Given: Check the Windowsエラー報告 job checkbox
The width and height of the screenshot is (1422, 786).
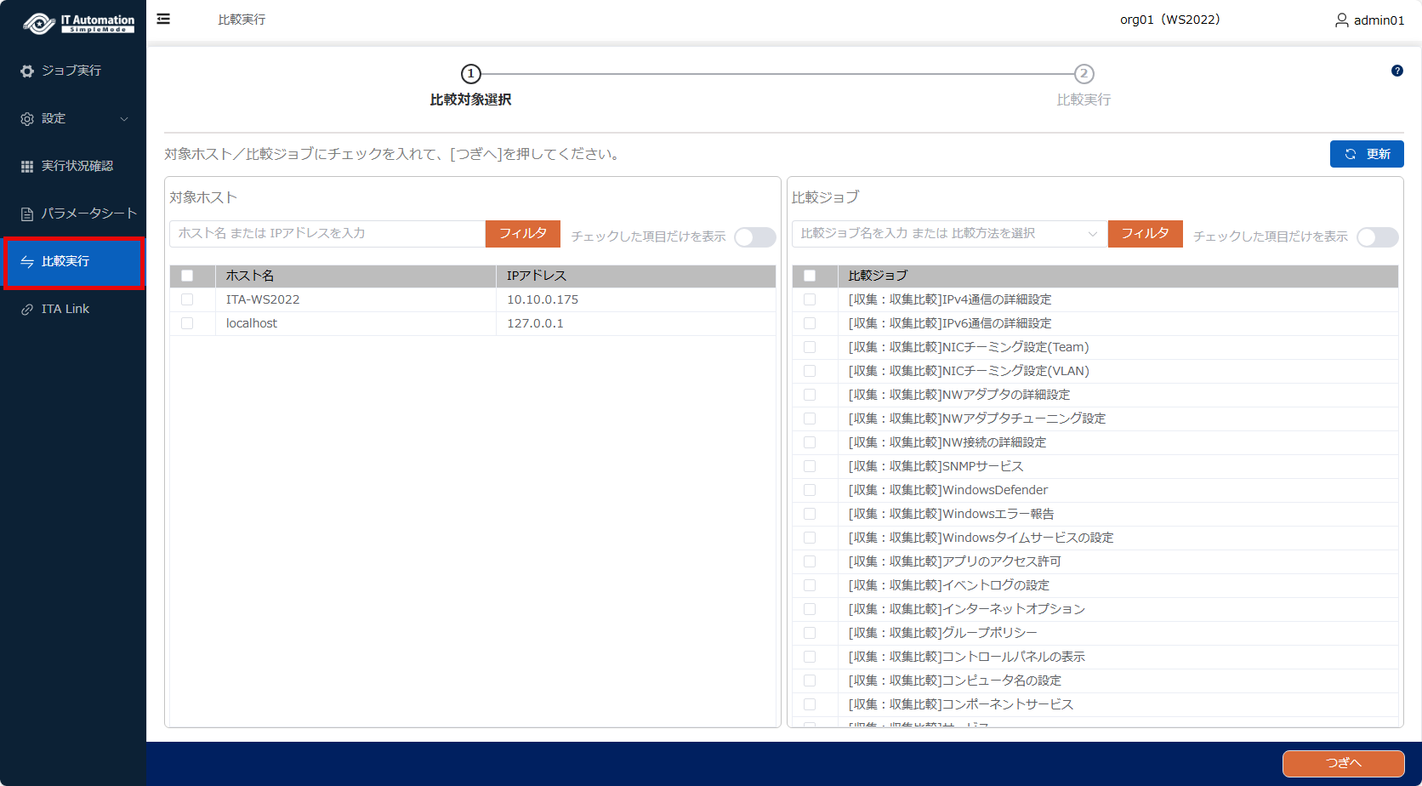Looking at the screenshot, I should (810, 514).
